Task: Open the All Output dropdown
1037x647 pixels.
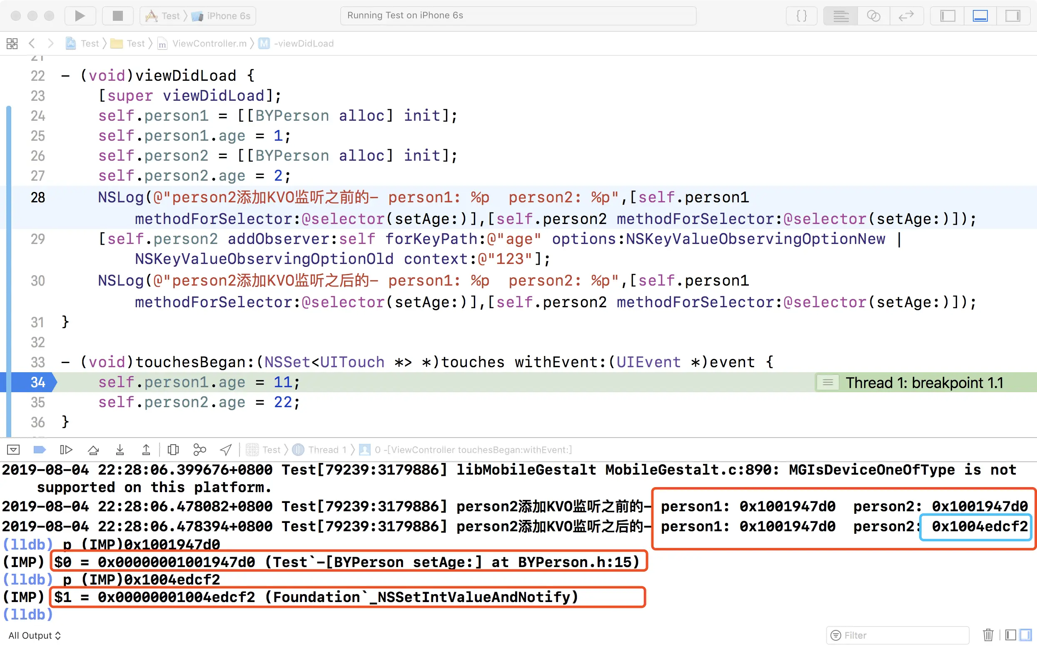Action: click(34, 635)
